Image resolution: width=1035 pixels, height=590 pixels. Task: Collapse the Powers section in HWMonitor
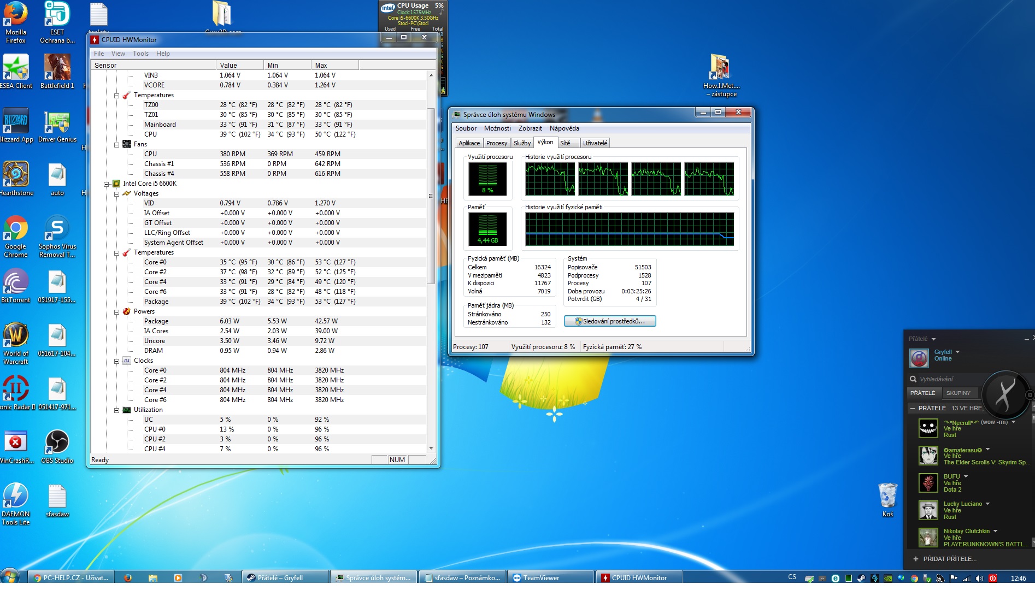tap(116, 312)
